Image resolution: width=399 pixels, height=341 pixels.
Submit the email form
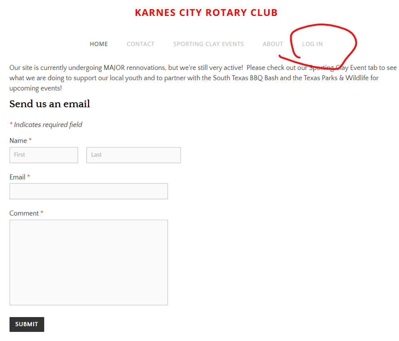(27, 324)
